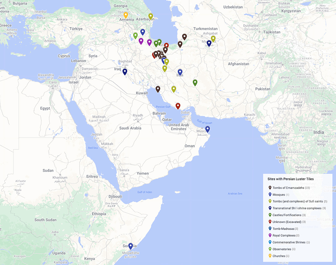
Task: Open the red Unknown marker near Dubai
Action: point(178,105)
